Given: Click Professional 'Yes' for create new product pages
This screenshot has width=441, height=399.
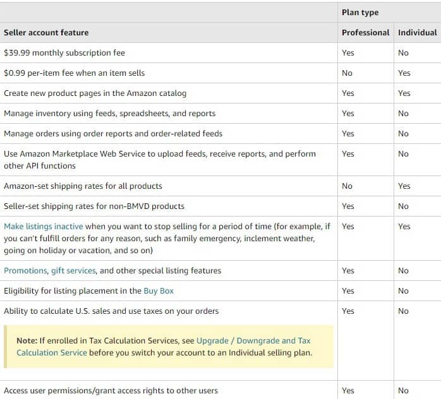Looking at the screenshot, I should 348,93.
